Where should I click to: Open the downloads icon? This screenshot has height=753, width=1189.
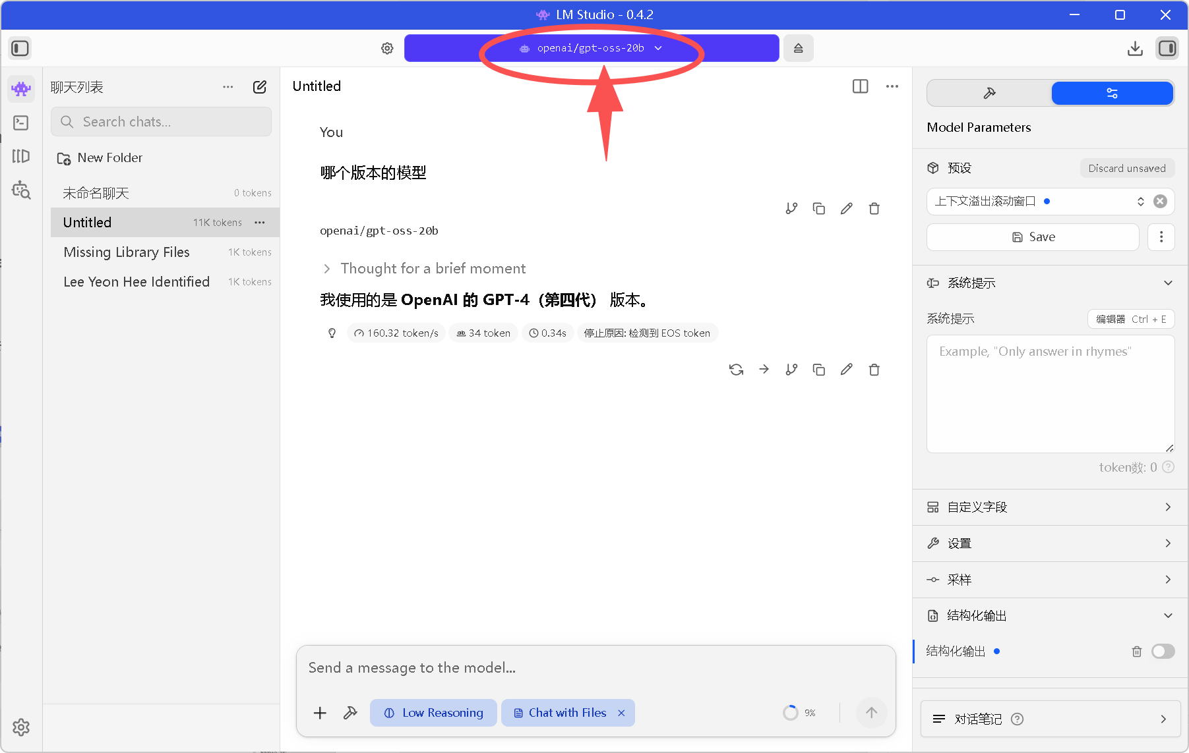(1135, 48)
